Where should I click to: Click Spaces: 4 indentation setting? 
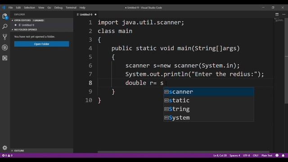[x=235, y=155]
